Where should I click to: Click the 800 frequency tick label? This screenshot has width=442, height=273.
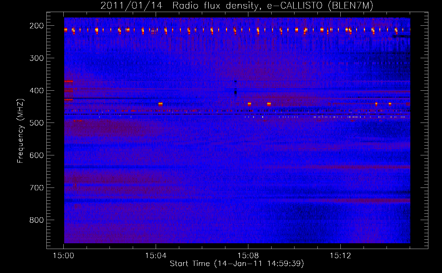coord(37,220)
